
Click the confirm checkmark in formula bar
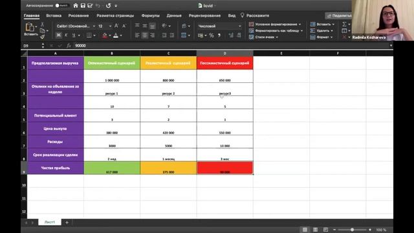pos(60,45)
